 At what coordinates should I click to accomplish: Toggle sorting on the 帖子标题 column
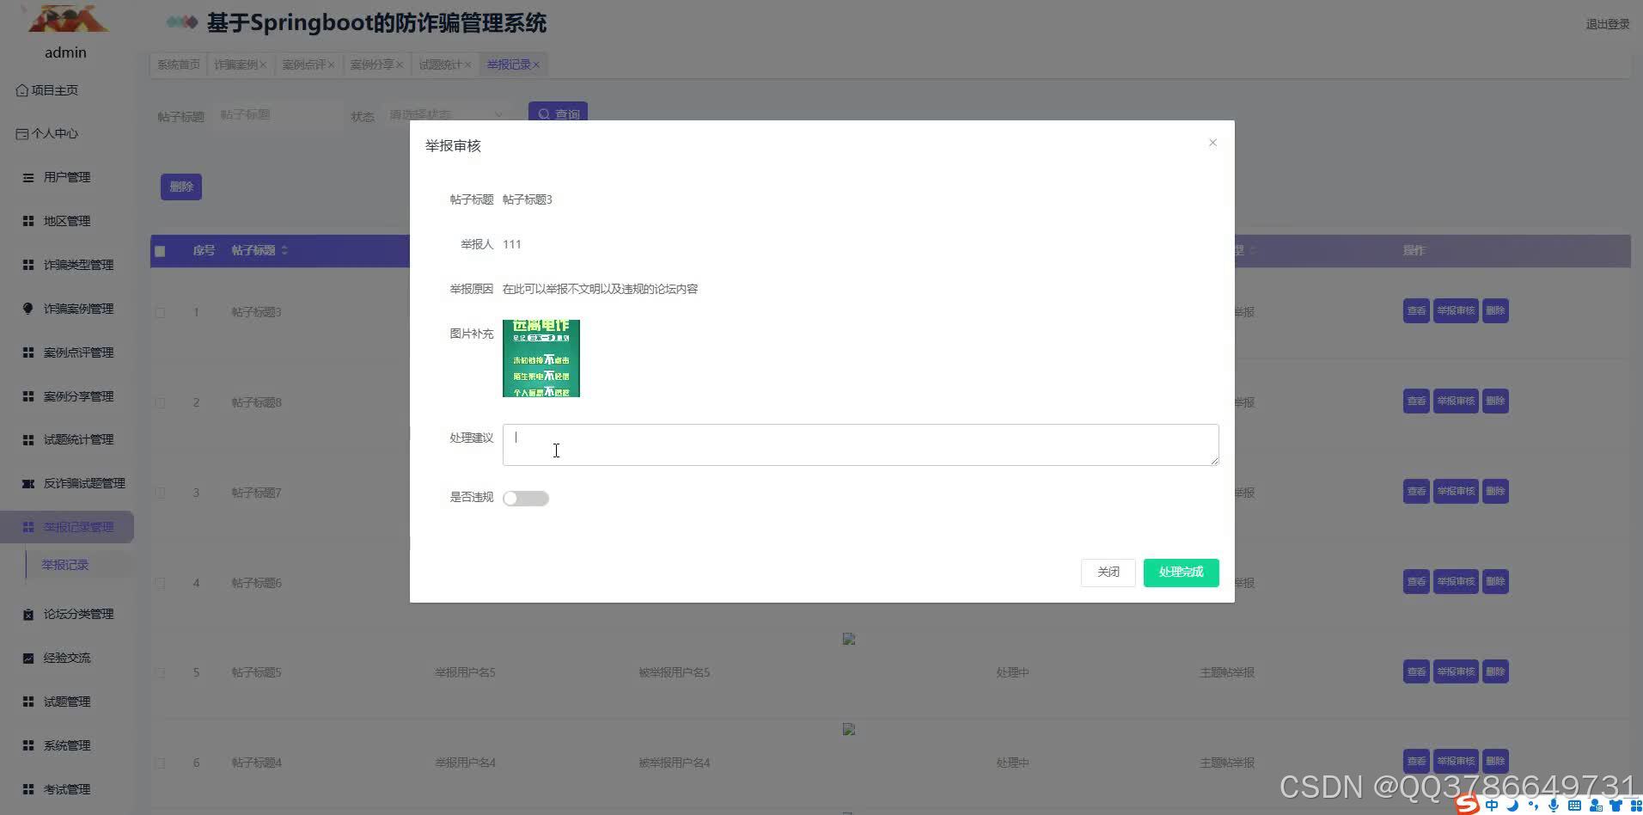pyautogui.click(x=285, y=250)
